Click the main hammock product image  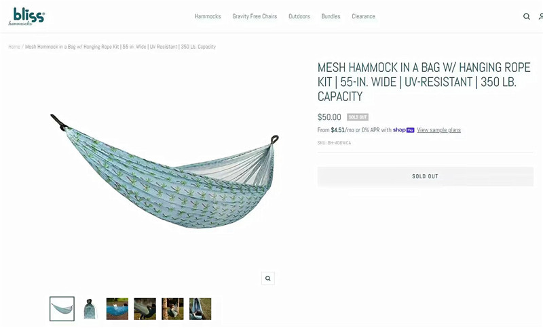coord(164,171)
